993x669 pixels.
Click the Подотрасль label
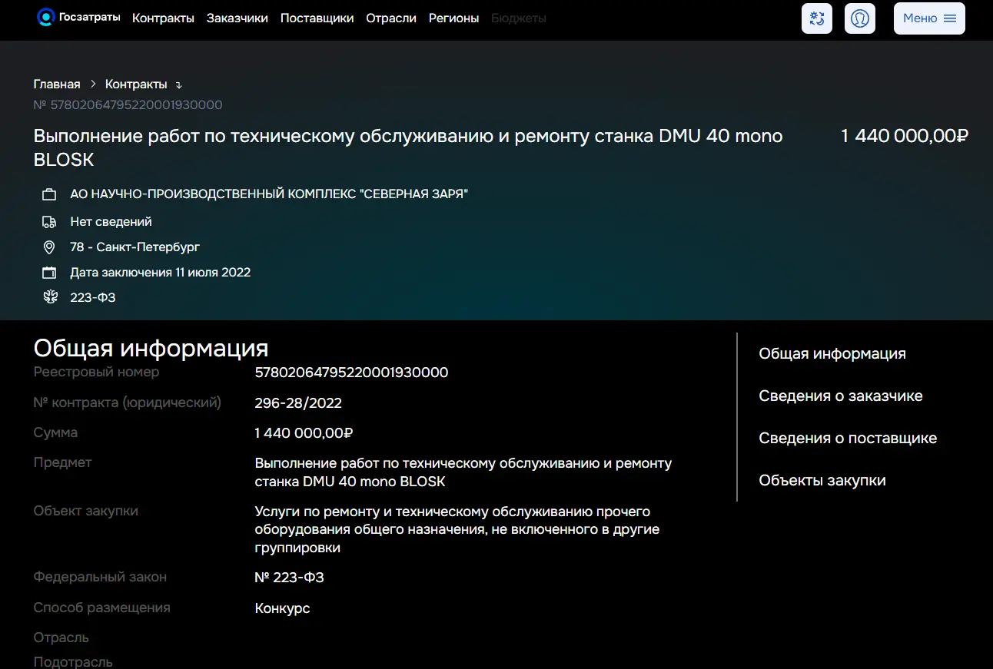click(73, 661)
